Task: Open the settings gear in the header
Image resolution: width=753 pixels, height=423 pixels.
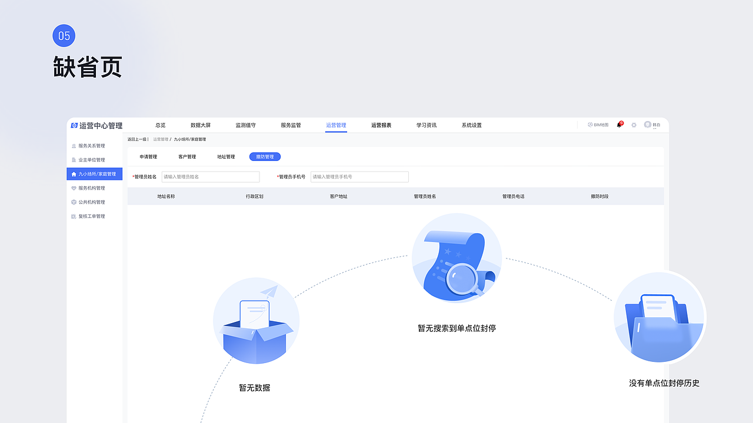Action: [634, 125]
